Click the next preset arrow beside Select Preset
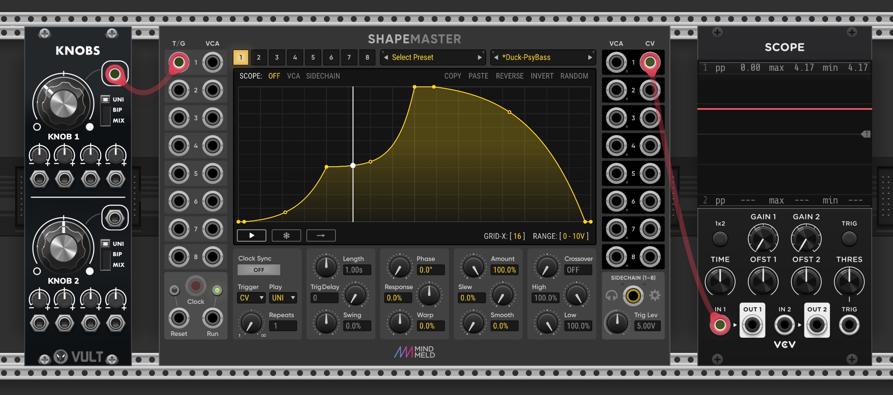 480,57
